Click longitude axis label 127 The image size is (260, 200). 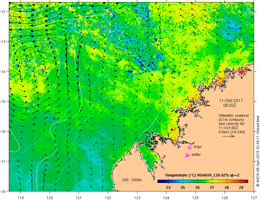(x=254, y=198)
